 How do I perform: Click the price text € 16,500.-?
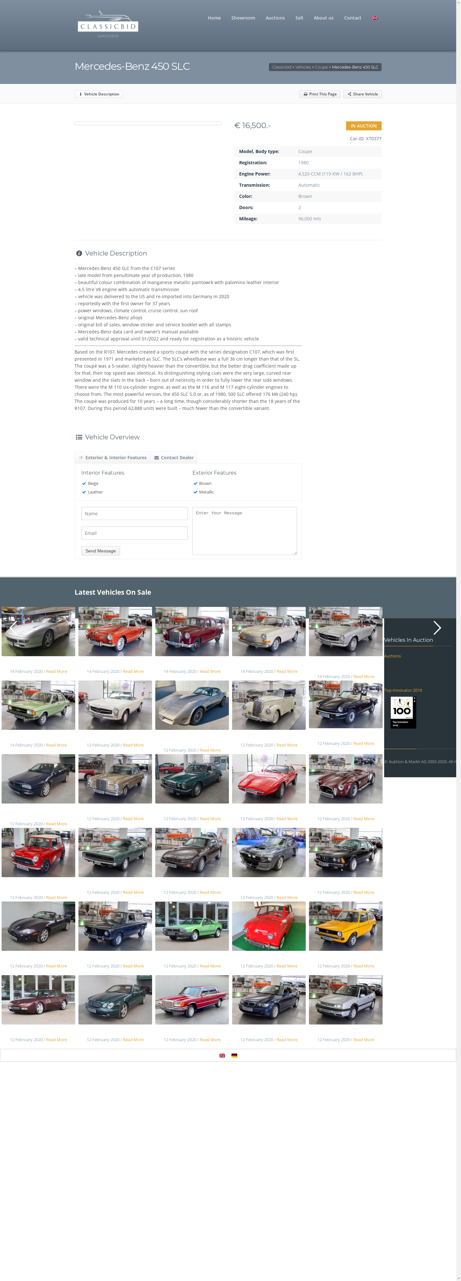click(x=253, y=125)
